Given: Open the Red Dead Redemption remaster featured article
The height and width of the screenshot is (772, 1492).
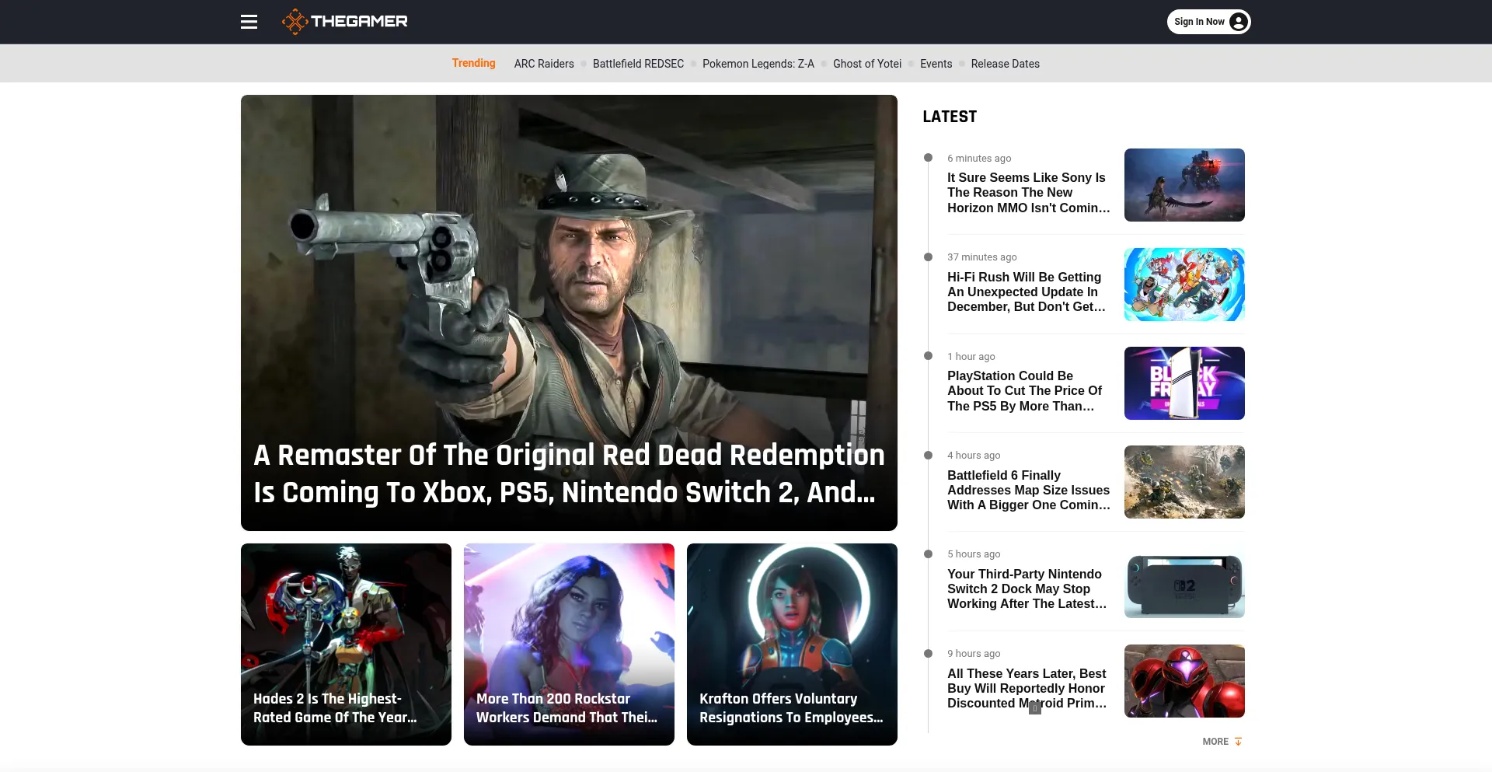Looking at the screenshot, I should pyautogui.click(x=569, y=473).
